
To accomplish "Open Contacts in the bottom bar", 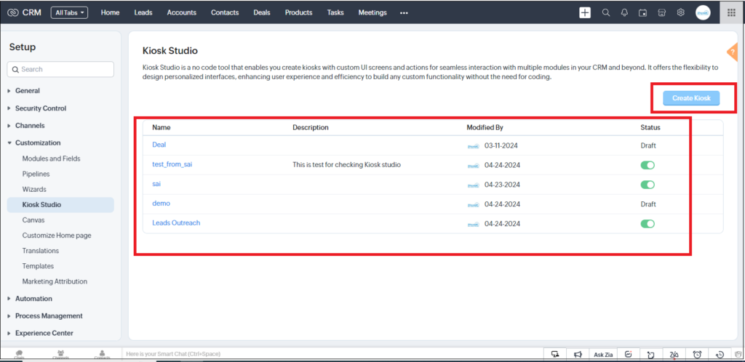I will click(x=102, y=354).
